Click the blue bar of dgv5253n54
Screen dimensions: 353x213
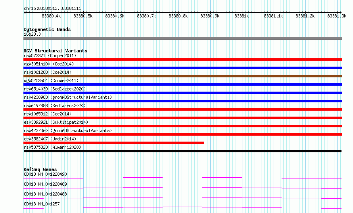(182, 84)
